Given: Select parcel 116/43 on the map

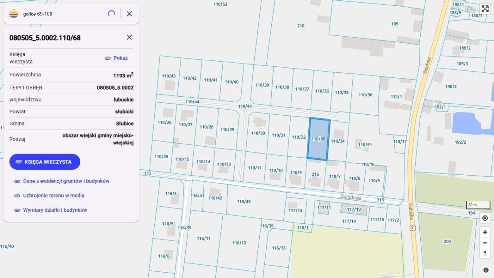Looking at the screenshot, I should pos(244,202).
